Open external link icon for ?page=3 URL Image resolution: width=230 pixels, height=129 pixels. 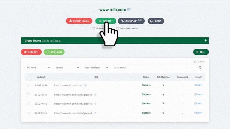(x=95, y=104)
